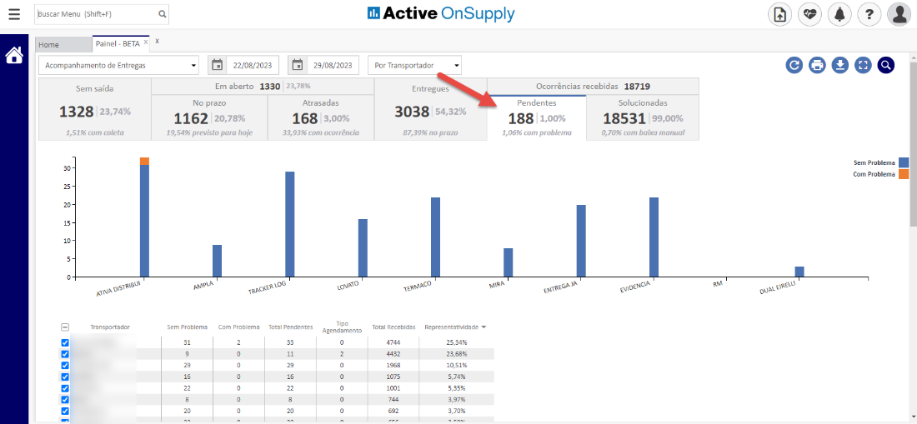Uncheck the row with 5,35% representatividade

pyautogui.click(x=65, y=388)
